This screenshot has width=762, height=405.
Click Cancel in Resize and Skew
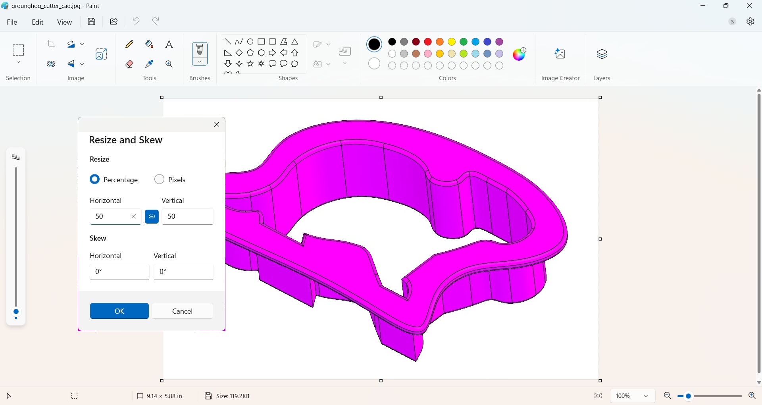183,311
